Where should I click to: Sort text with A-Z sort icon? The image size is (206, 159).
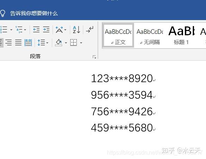[77, 29]
